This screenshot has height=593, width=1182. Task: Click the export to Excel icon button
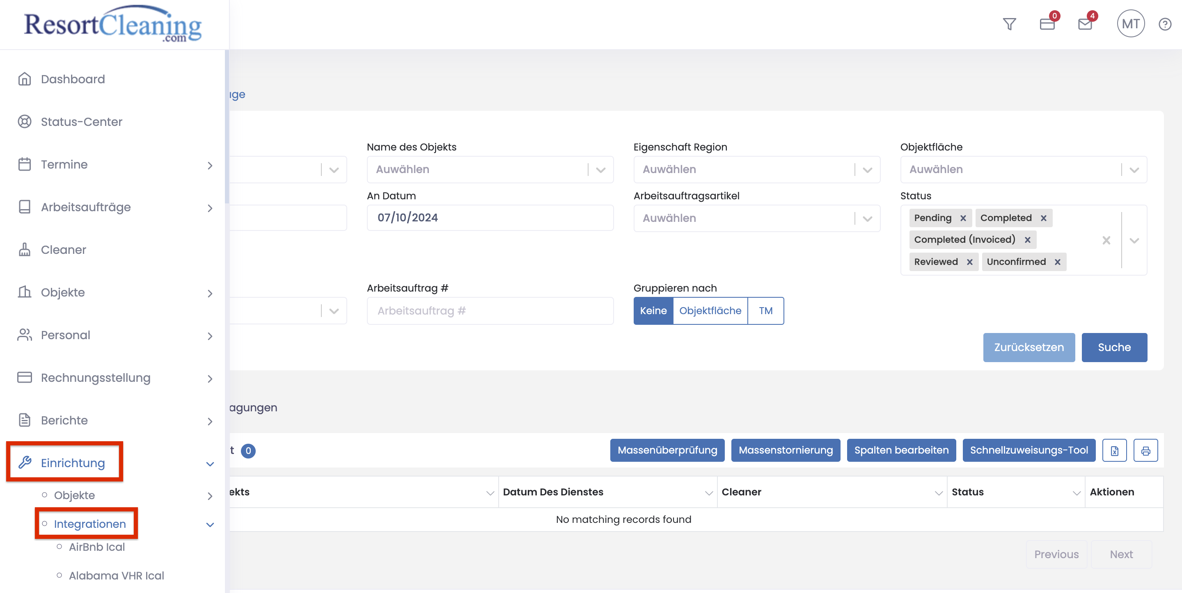coord(1114,450)
